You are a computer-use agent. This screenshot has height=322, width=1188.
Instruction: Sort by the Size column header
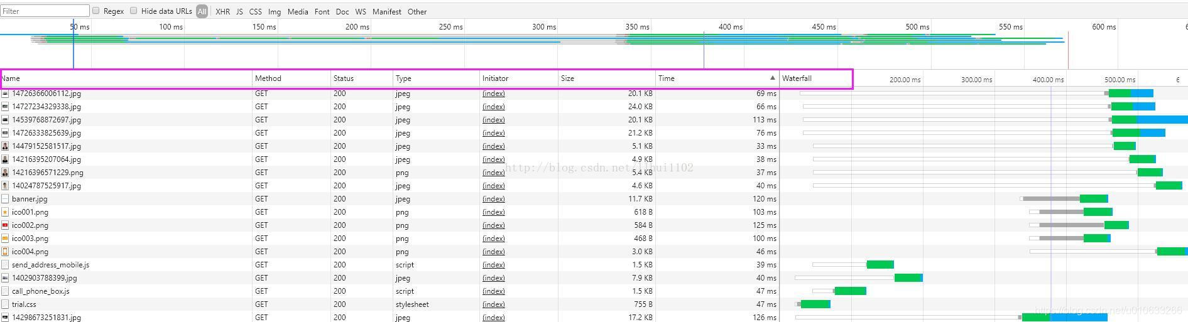tap(567, 78)
